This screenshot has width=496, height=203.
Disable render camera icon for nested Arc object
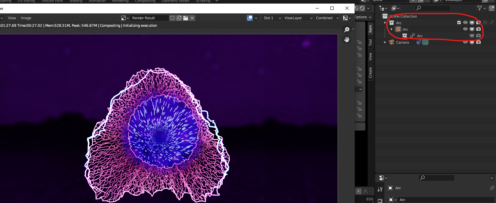(x=478, y=29)
